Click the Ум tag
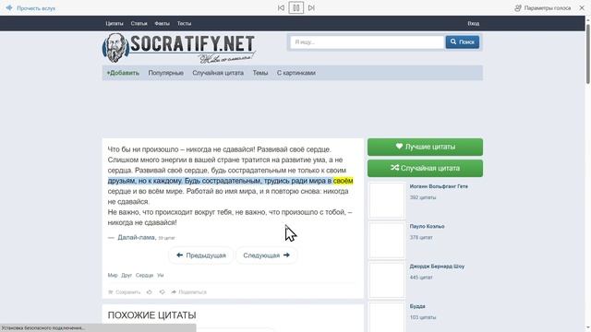This screenshot has height=332, width=591. [x=161, y=275]
